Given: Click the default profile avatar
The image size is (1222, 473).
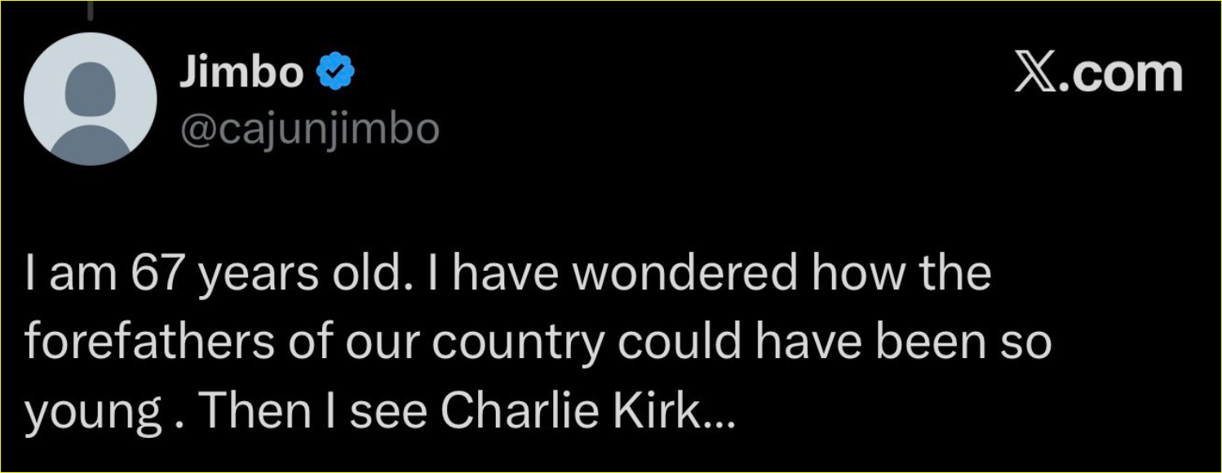Looking at the screenshot, I should point(90,99).
